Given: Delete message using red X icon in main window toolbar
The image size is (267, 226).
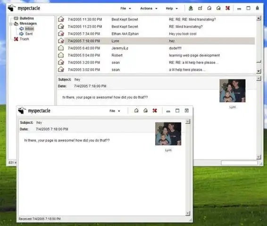Looking at the screenshot, I should [x=228, y=8].
